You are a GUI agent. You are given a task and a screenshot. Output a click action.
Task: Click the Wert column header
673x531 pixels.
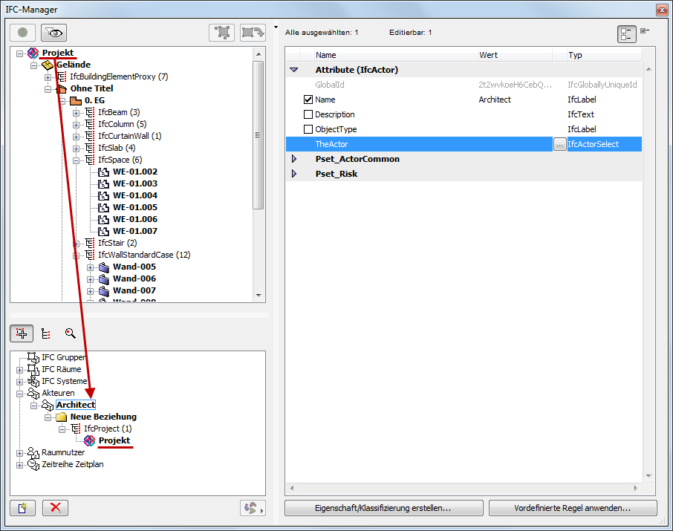[x=515, y=55]
